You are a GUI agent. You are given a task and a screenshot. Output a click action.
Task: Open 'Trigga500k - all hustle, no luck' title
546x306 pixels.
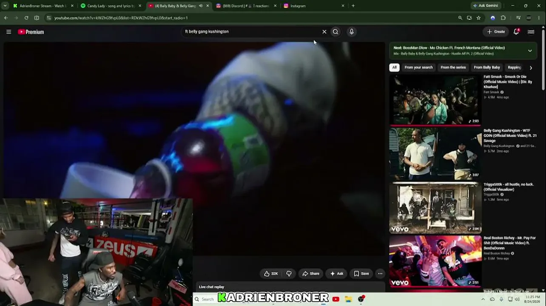(509, 187)
